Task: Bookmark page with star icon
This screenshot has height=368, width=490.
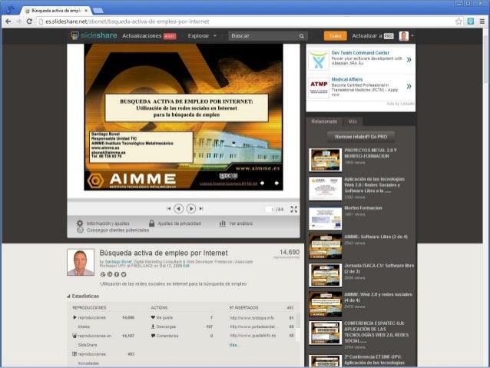Action: coord(459,22)
